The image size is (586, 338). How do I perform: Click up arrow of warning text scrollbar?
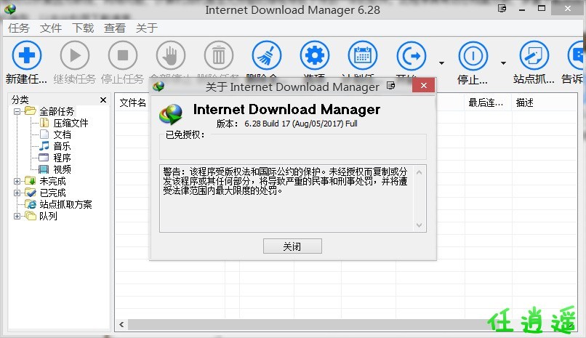(x=419, y=172)
